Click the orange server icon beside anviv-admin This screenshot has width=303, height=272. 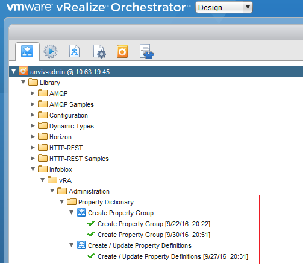[23, 71]
